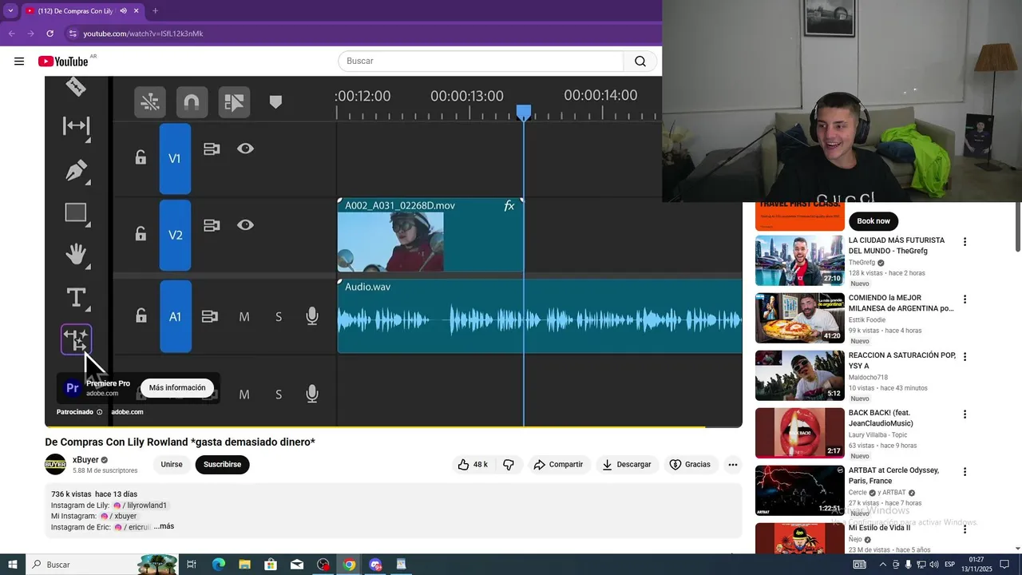
Task: Click the Compartir share button
Action: [559, 465]
